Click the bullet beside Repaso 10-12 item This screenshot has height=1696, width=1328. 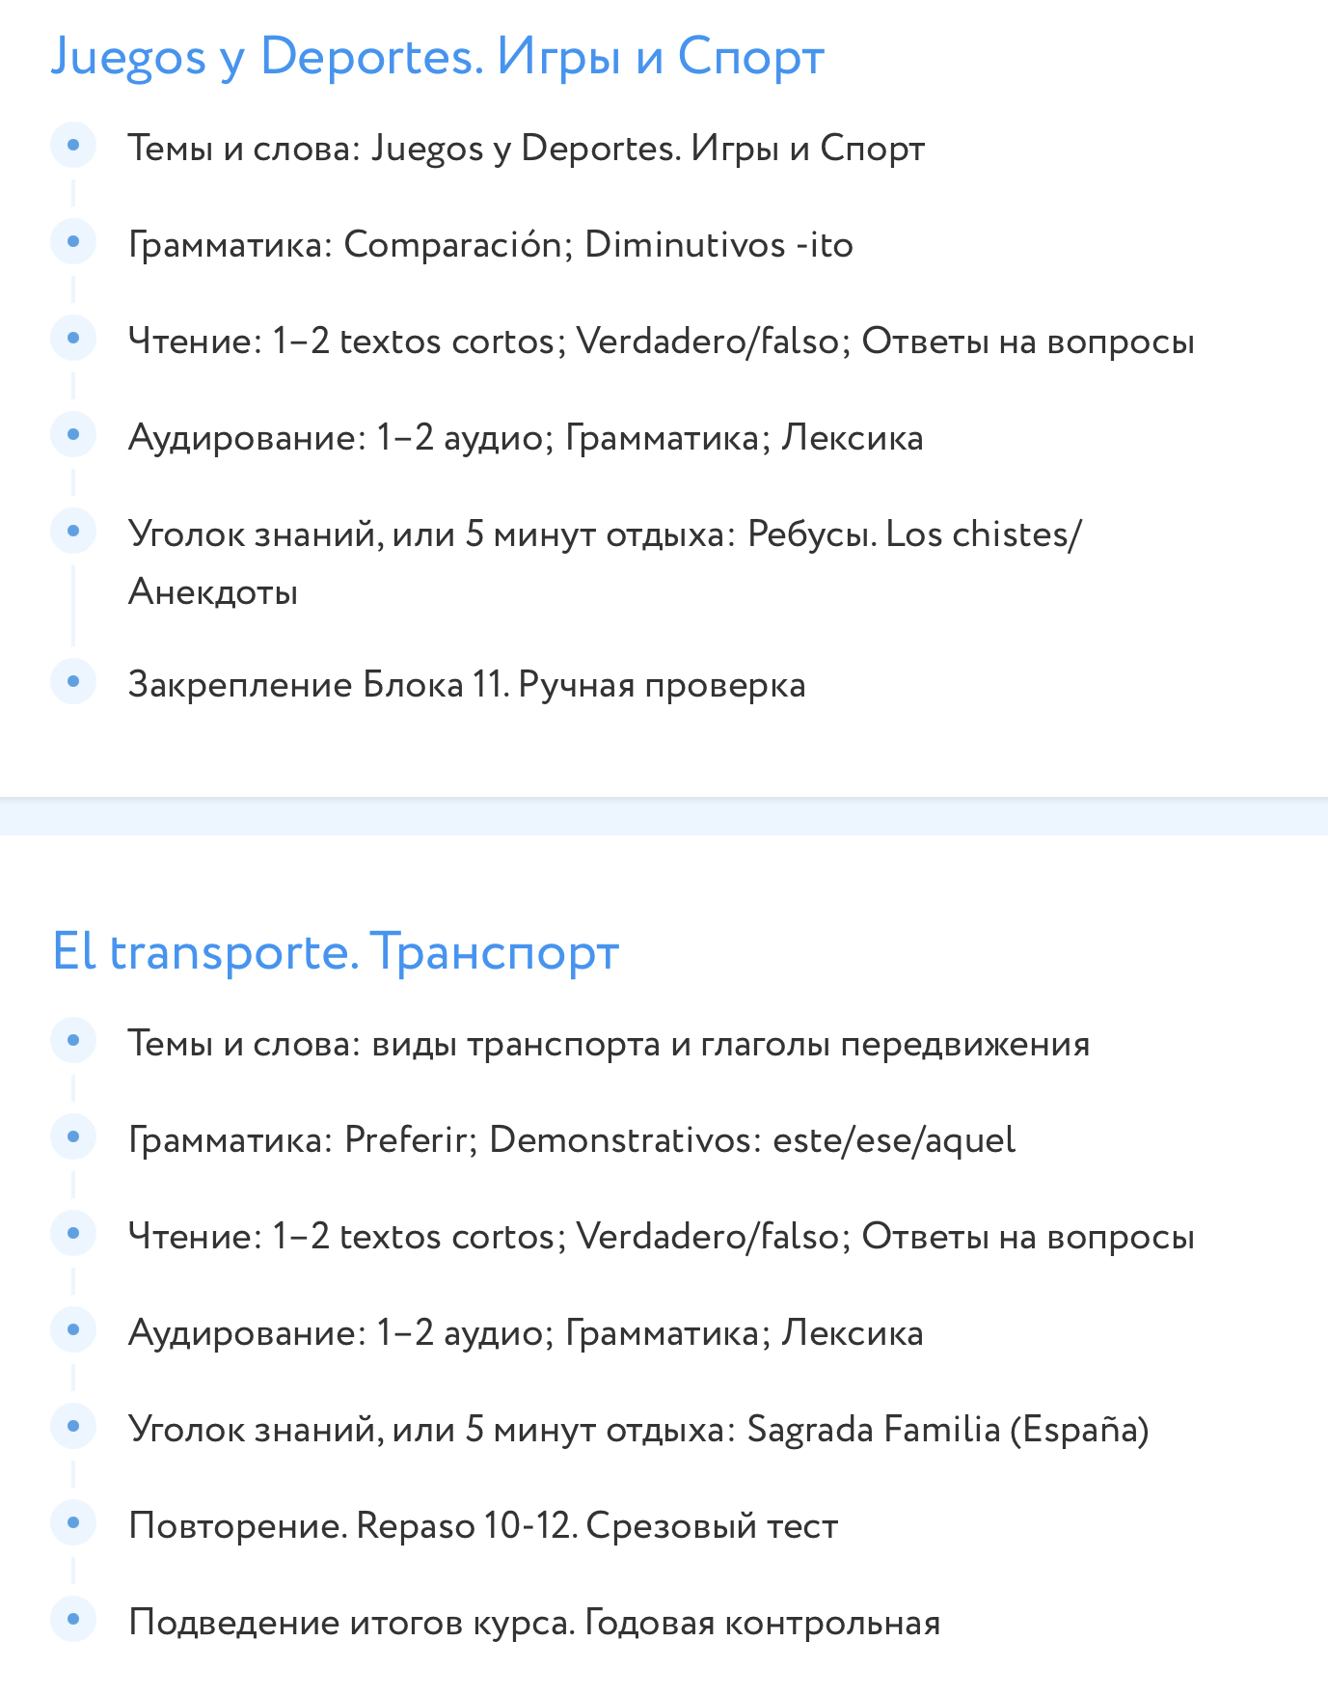[73, 1522]
